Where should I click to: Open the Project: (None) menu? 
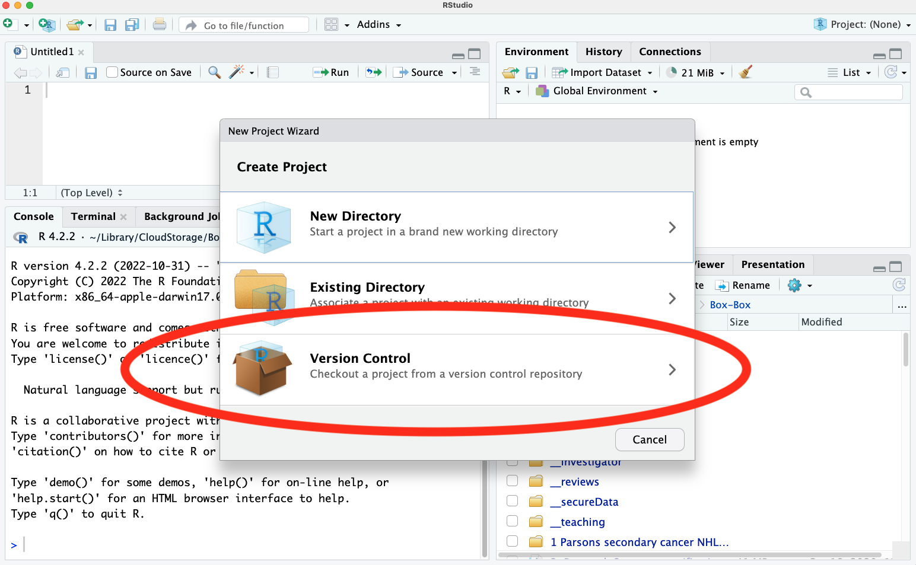(x=863, y=24)
